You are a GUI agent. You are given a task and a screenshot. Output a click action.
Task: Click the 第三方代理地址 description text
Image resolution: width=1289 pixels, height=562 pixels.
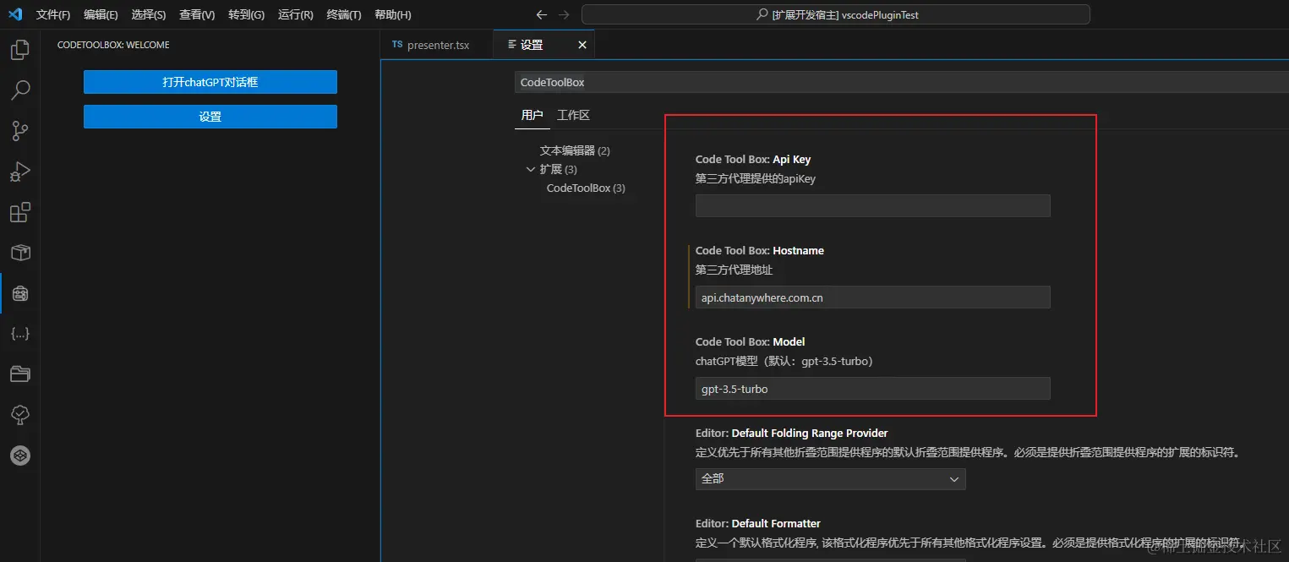tap(734, 270)
